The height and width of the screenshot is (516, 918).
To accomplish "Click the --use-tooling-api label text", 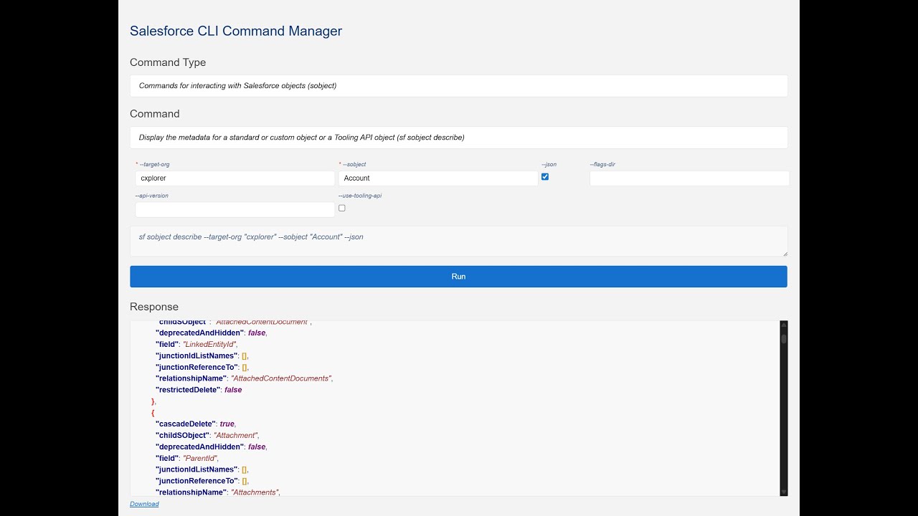I will coord(360,196).
